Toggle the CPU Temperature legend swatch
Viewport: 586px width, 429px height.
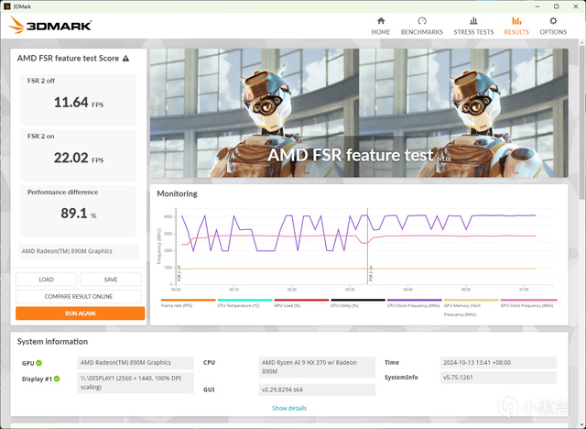(244, 300)
